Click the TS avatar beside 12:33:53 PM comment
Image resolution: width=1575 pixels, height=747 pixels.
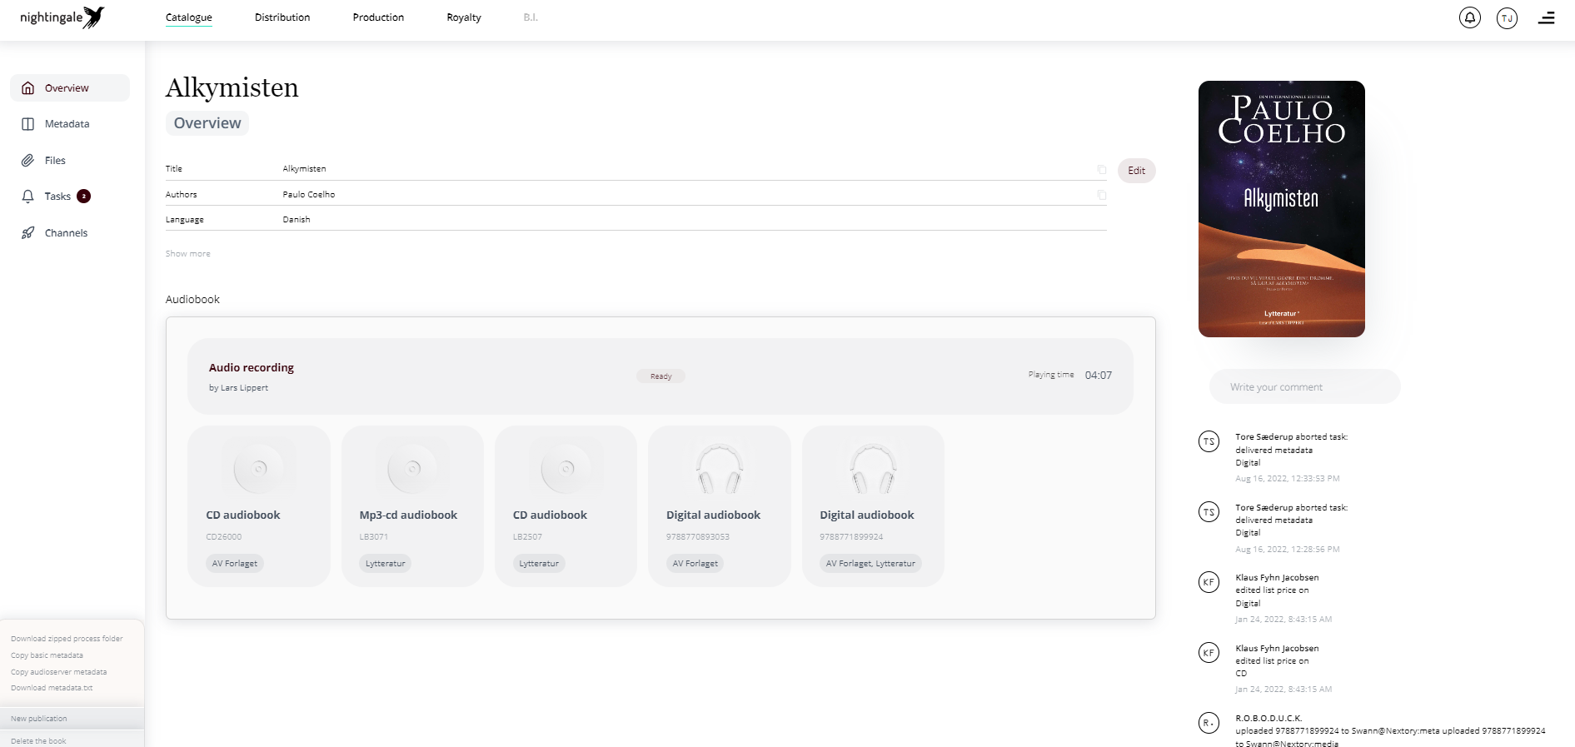[x=1209, y=441]
